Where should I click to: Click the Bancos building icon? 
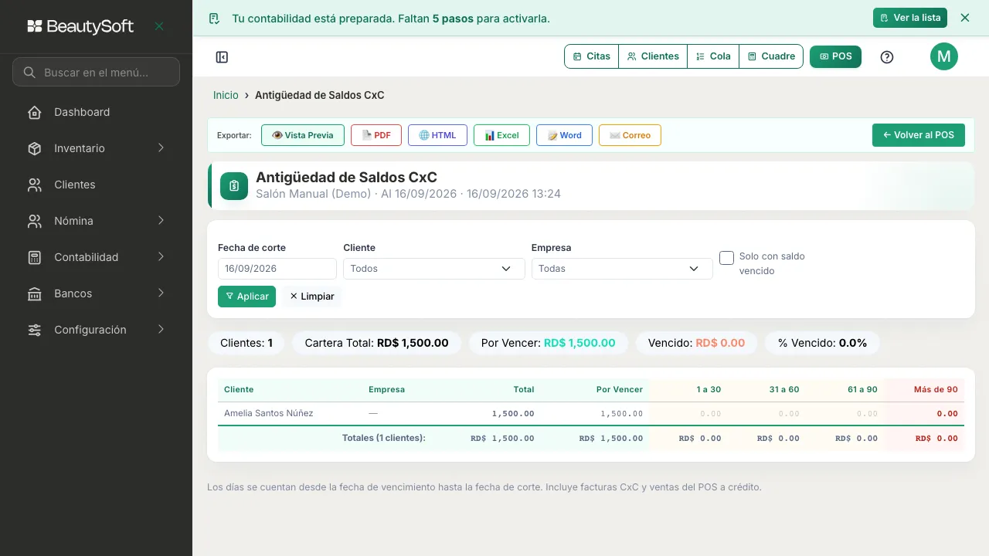(x=35, y=293)
